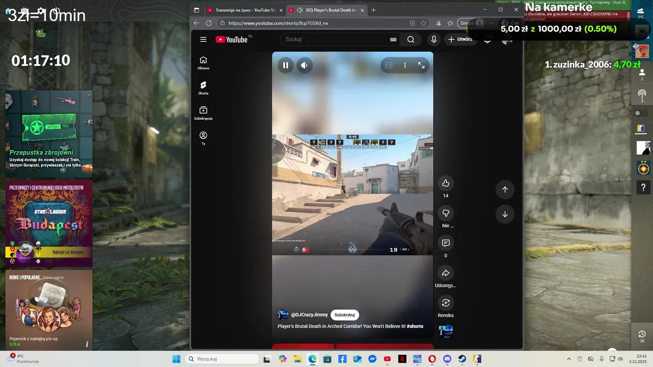
Task: Mute the Short using the speaker button
Action: 305,65
